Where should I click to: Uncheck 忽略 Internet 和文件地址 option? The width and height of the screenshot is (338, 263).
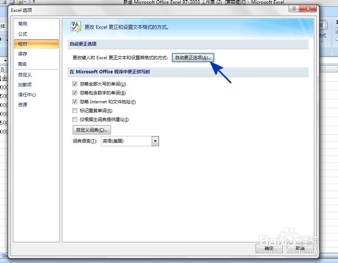pos(75,101)
